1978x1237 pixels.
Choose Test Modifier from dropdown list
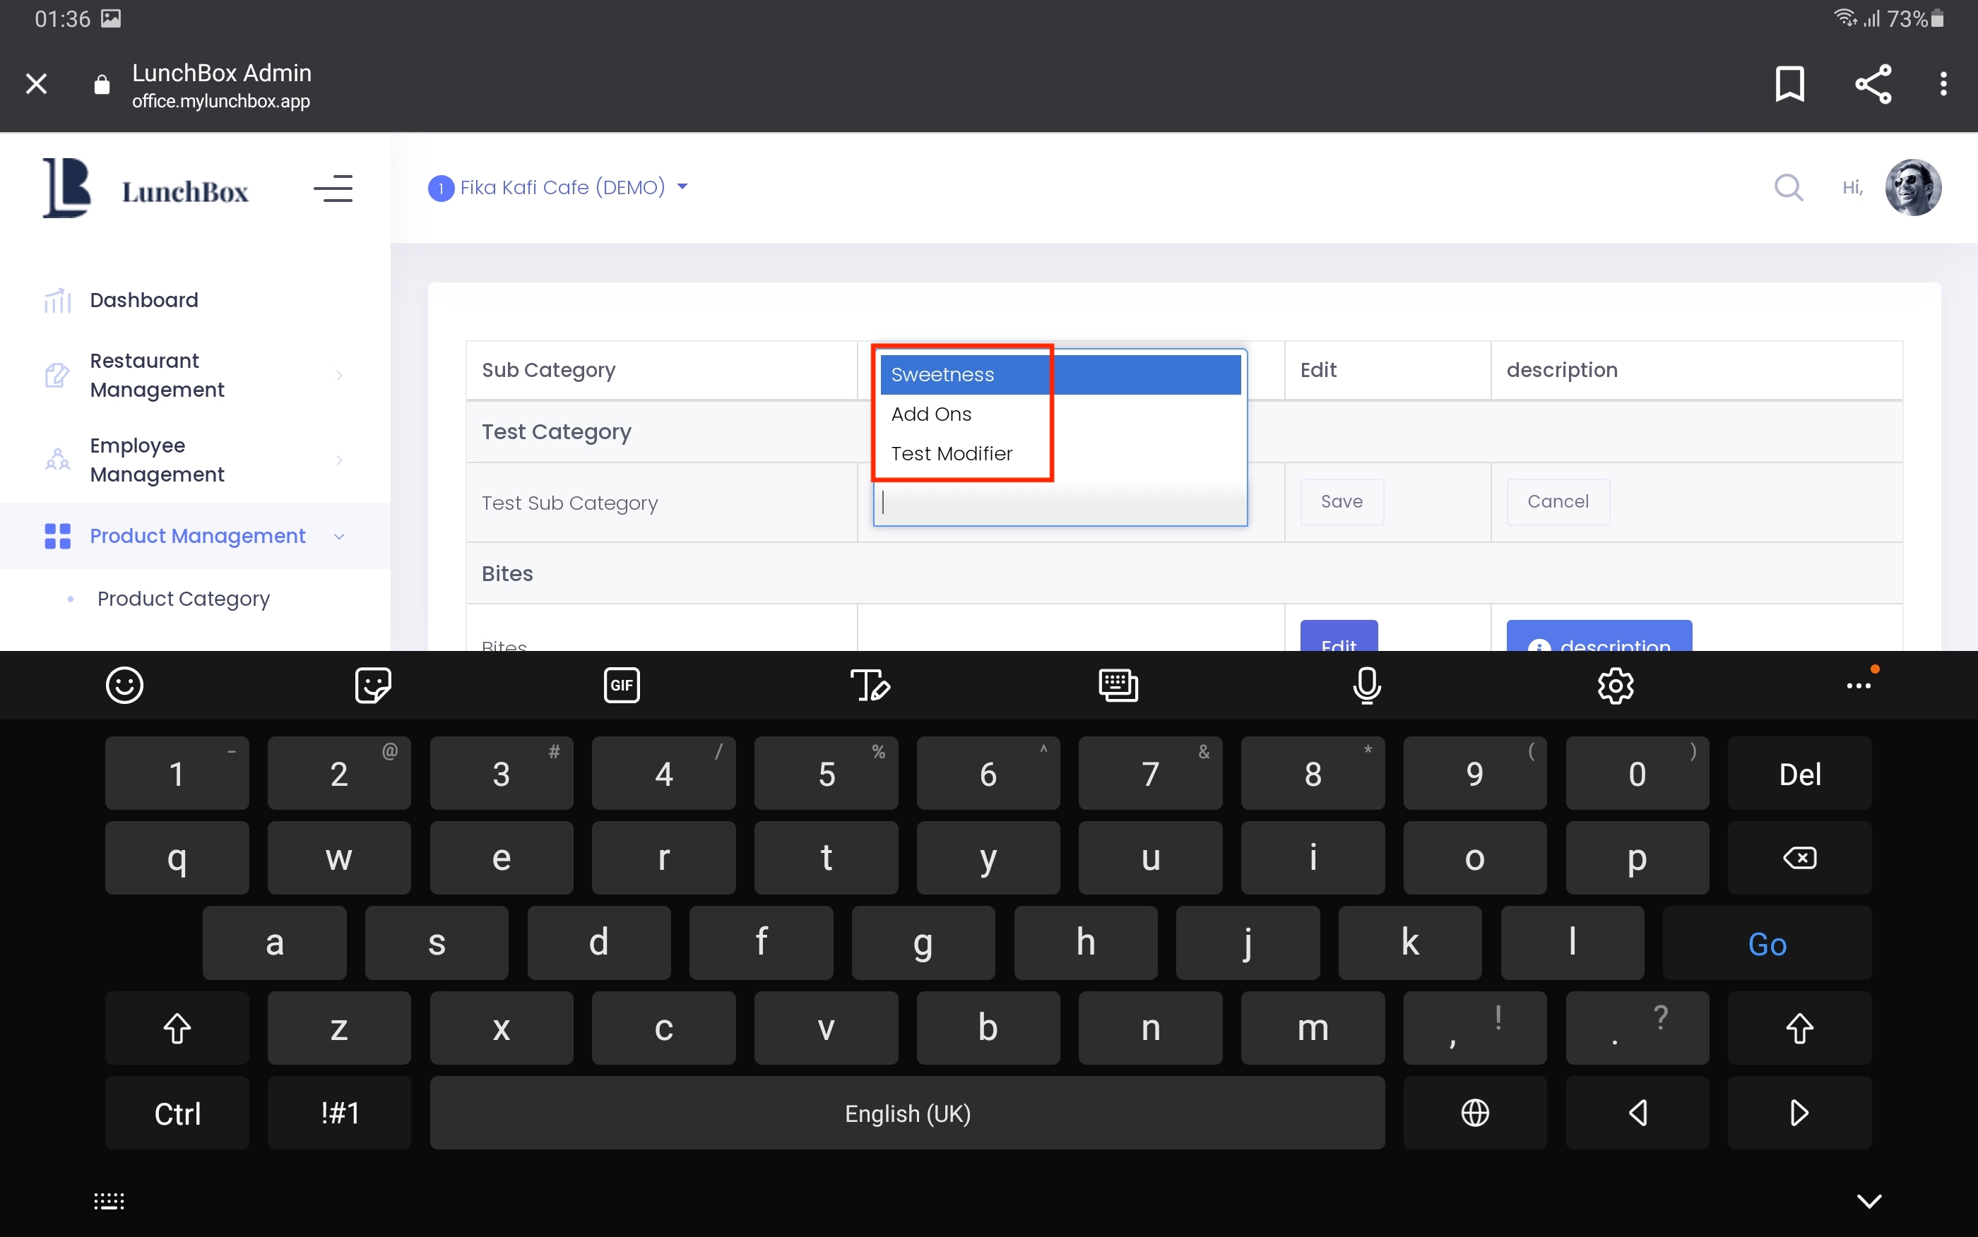951,453
